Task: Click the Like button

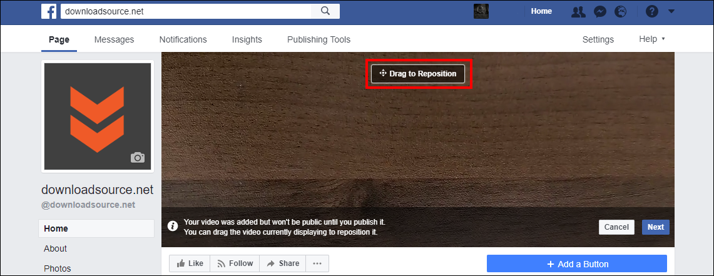Action: point(190,263)
